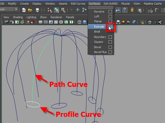Lock the current selection with the padlock
Viewport: 165px width, 123px height.
coord(132,10)
